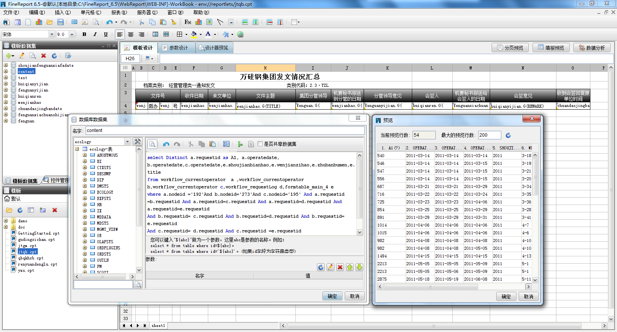Image resolution: width=617 pixels, height=332 pixels.
Task: Click sheet1 tab at bottom
Action: pyautogui.click(x=158, y=325)
